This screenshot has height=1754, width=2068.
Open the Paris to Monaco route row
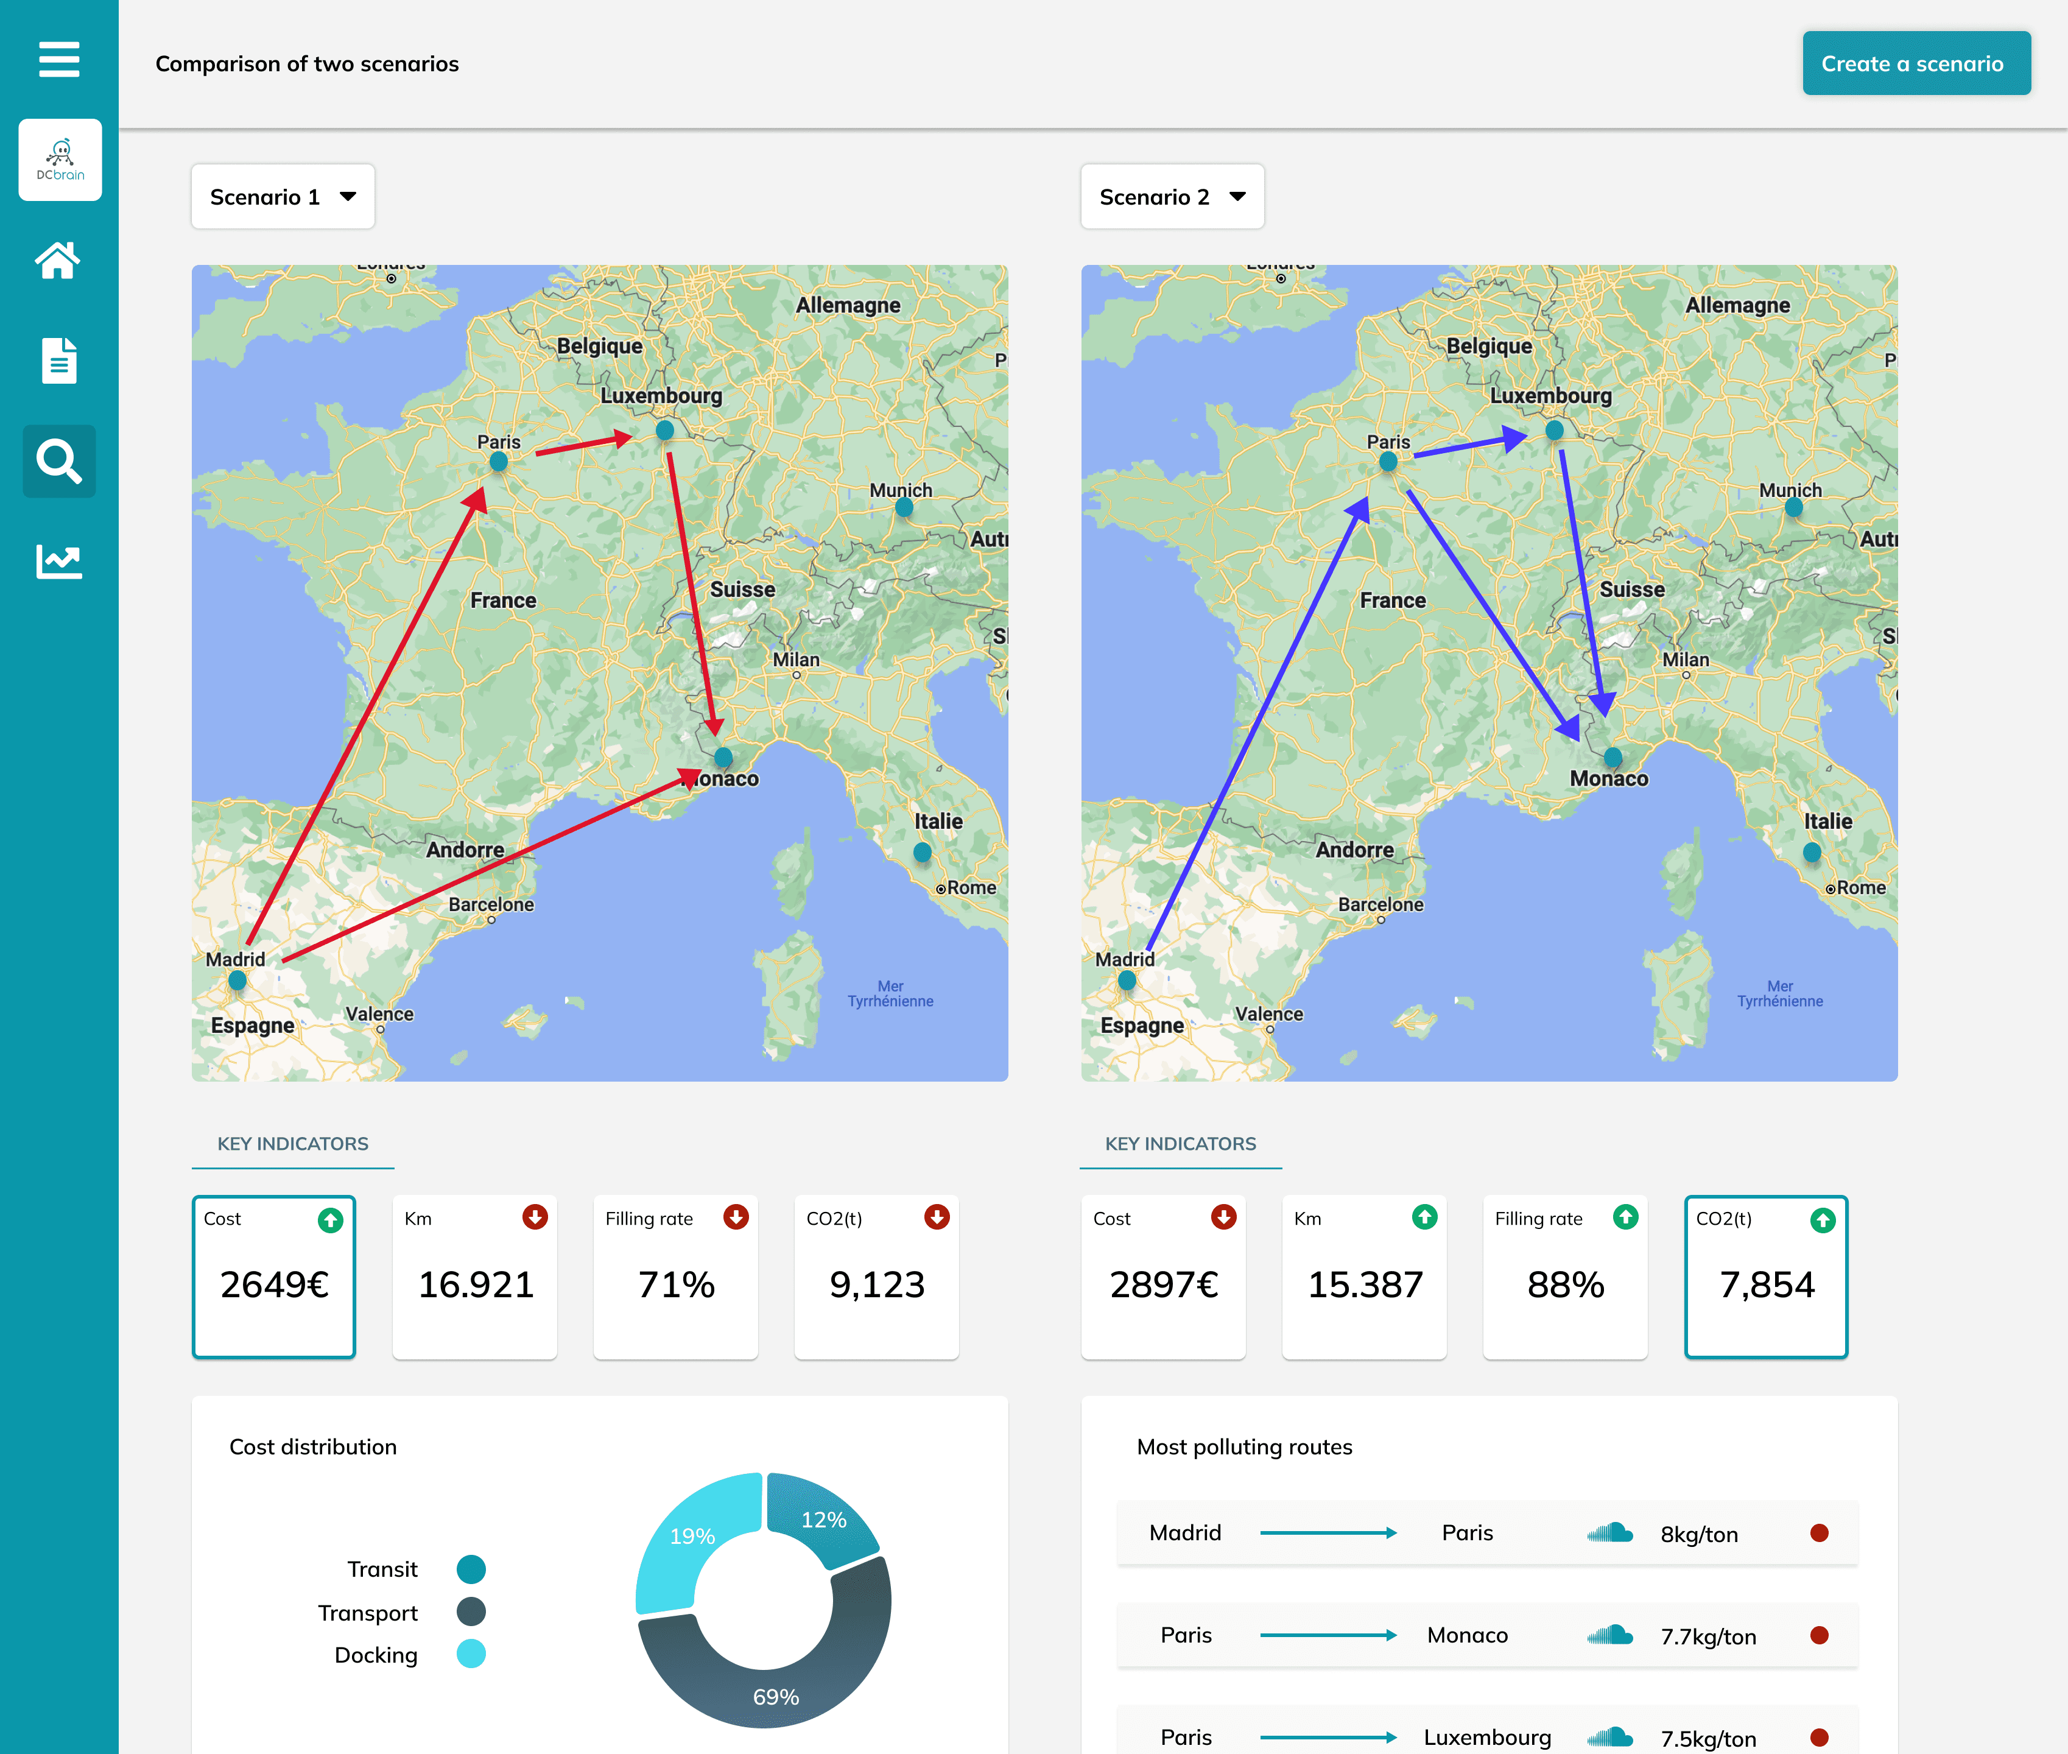point(1486,1636)
